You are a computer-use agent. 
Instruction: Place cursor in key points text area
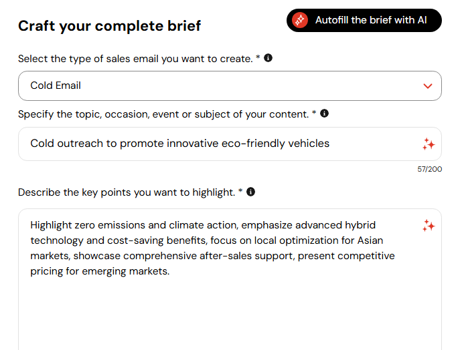click(x=230, y=279)
